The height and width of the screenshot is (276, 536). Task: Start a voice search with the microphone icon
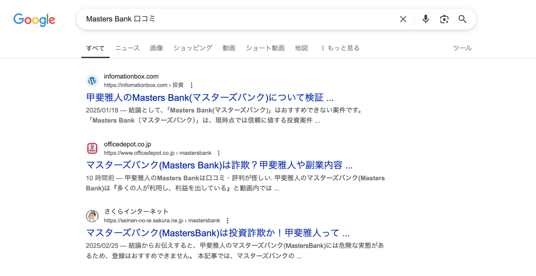425,19
